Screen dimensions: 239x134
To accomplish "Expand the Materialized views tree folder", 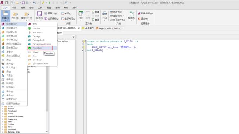I will (x=3, y=116).
